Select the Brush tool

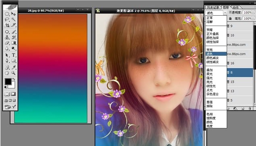tap(13, 32)
